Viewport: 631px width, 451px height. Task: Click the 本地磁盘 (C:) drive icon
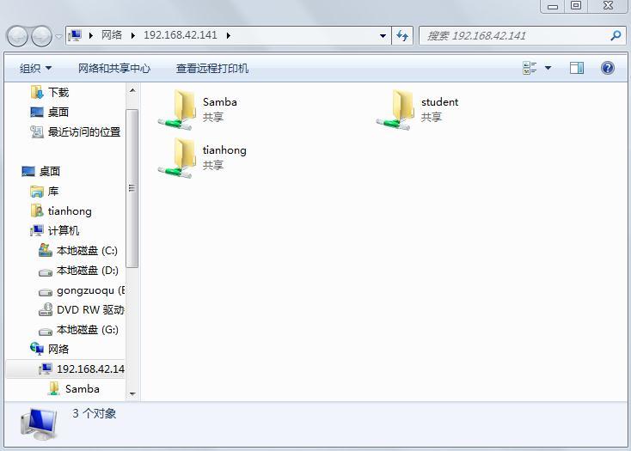pyautogui.click(x=46, y=251)
